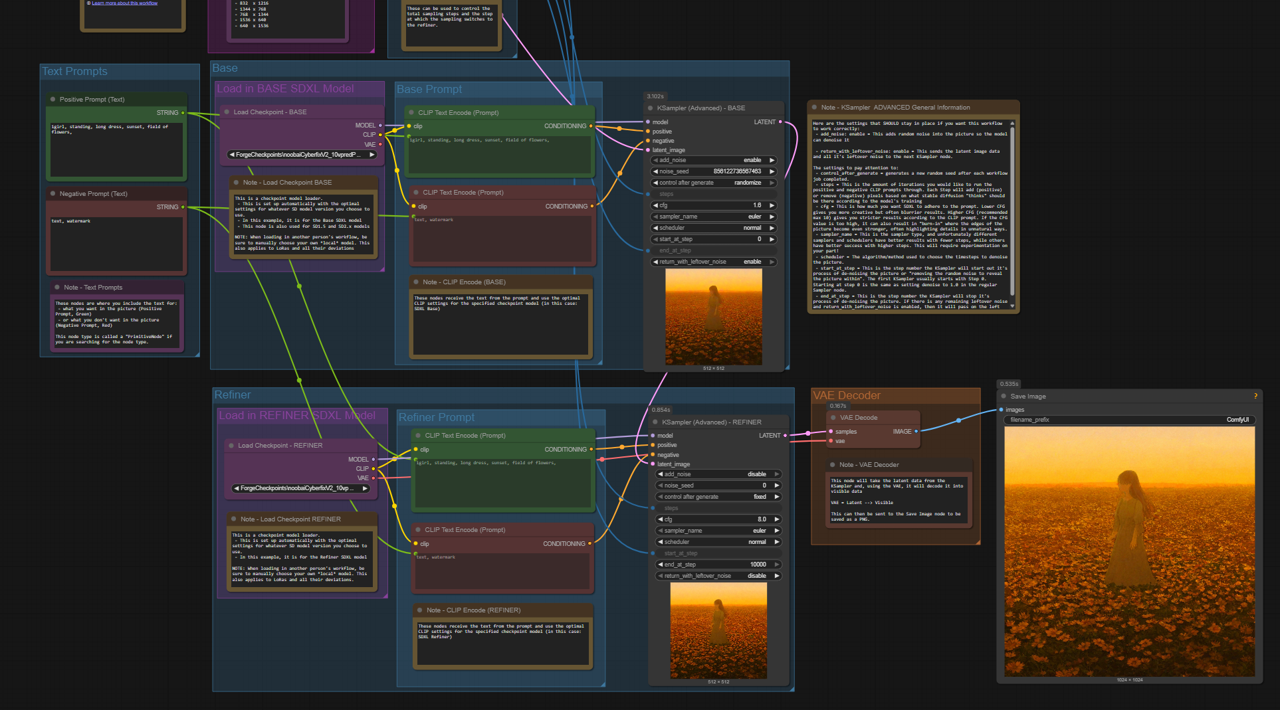Collapse the Negative Prompt (Text) node via its title dot

53,194
